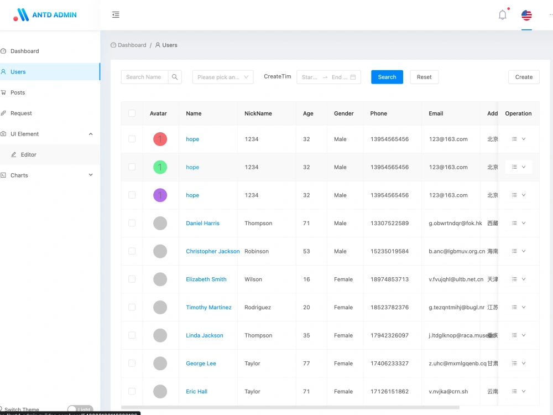
Task: Open Daniel Harris user link
Action: tap(203, 223)
